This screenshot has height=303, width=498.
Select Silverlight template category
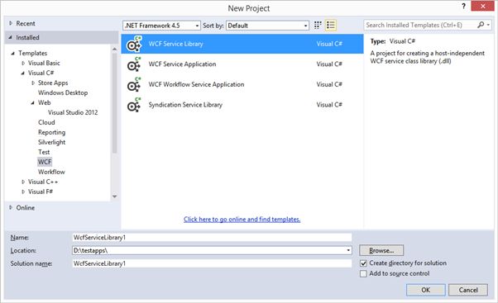point(52,142)
